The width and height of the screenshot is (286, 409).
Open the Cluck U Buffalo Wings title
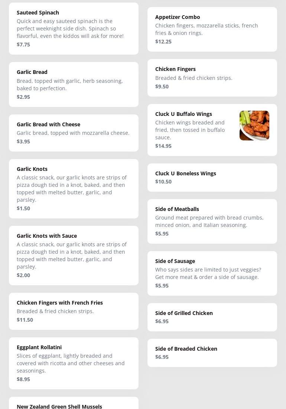click(183, 114)
